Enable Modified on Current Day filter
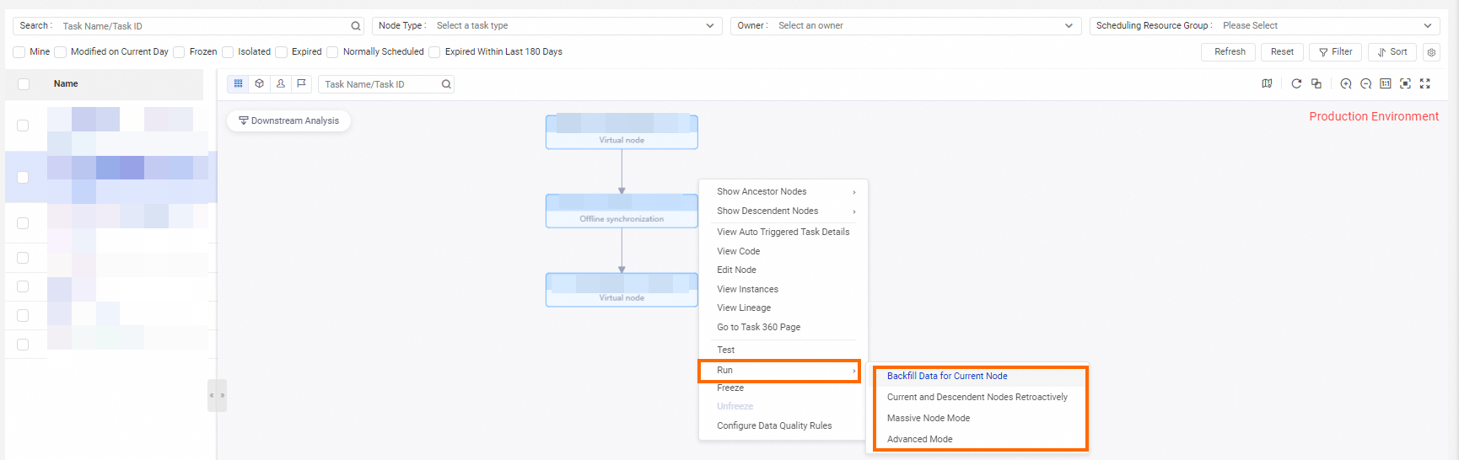 (60, 52)
